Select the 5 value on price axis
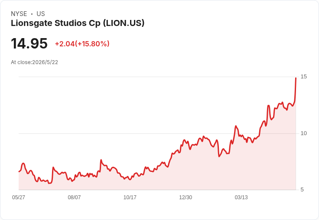This screenshot has height=220, width=319. tap(302, 190)
